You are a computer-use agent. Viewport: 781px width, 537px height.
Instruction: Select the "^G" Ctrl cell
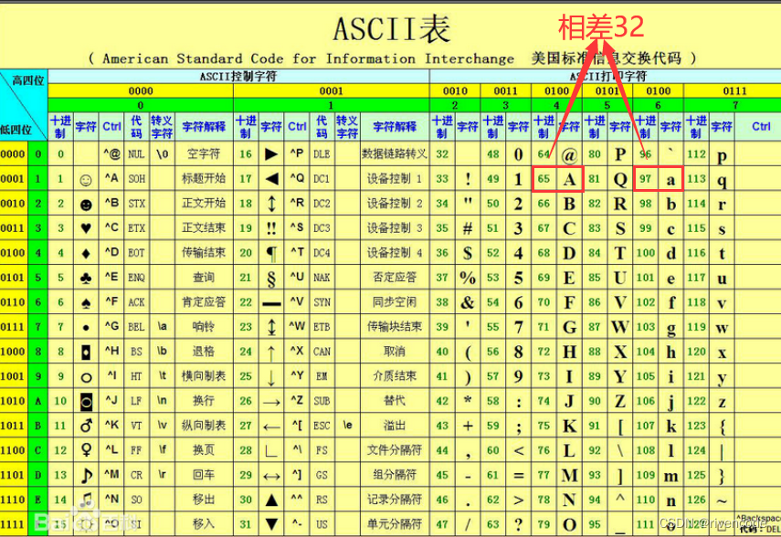111,327
